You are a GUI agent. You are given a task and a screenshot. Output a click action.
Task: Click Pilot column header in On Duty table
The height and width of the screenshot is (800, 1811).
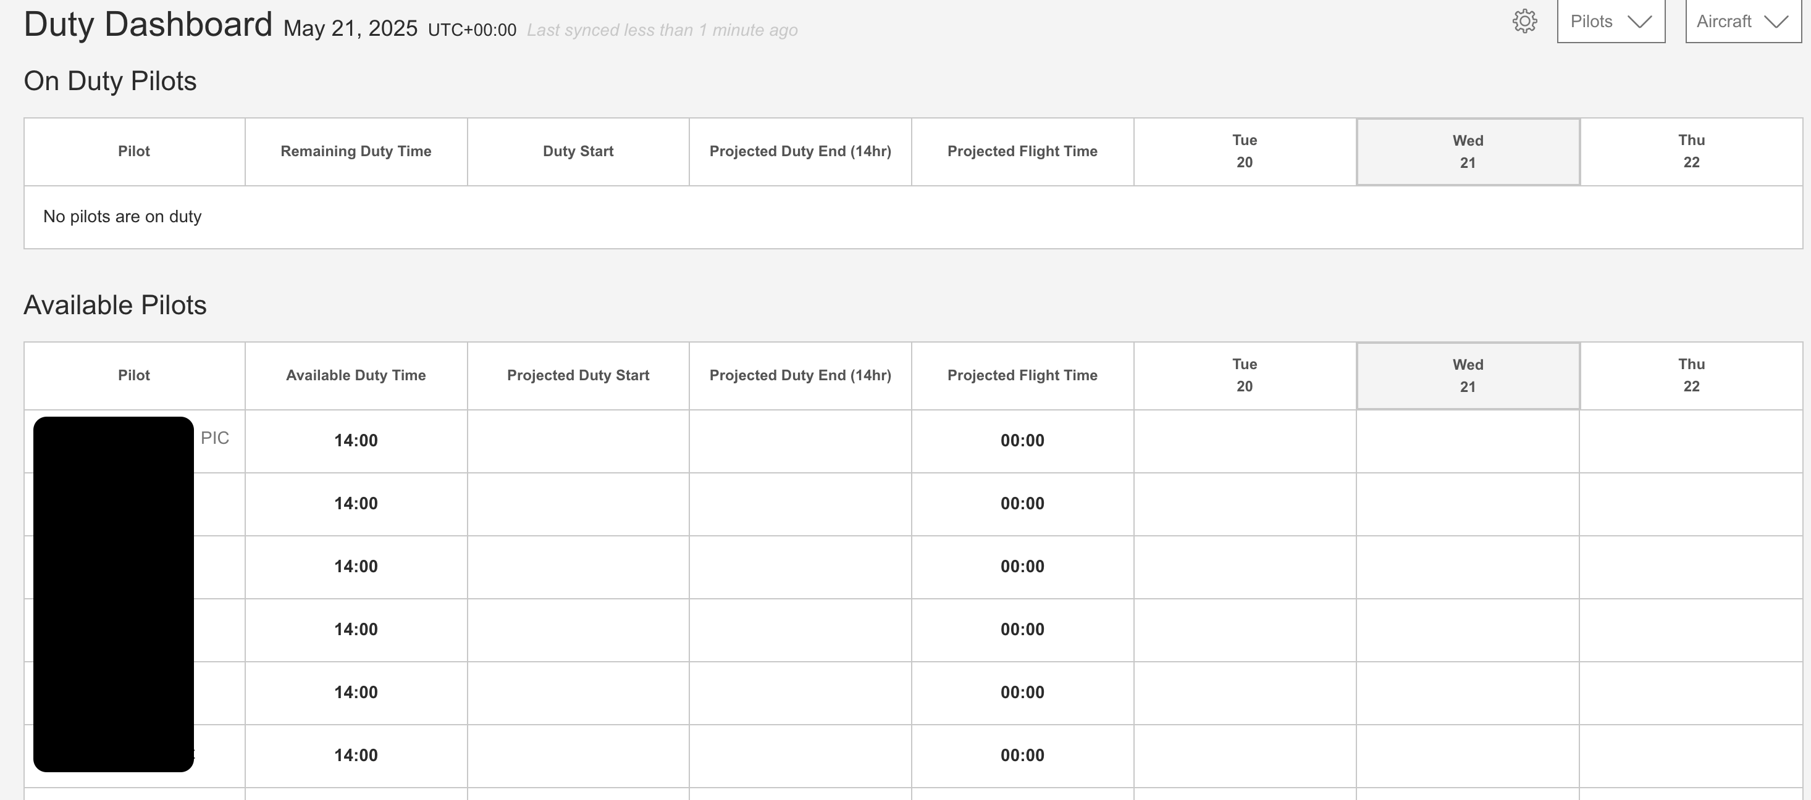coord(133,151)
